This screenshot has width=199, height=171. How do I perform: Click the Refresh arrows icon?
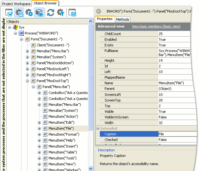tap(50, 13)
